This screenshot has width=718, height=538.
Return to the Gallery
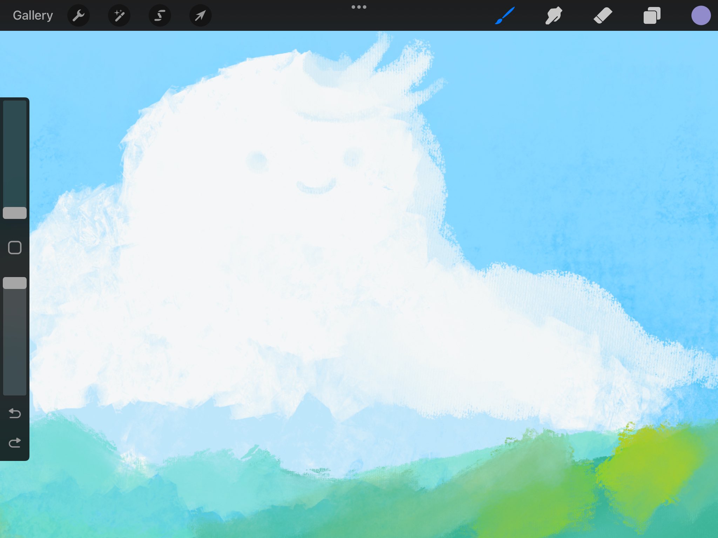[33, 15]
